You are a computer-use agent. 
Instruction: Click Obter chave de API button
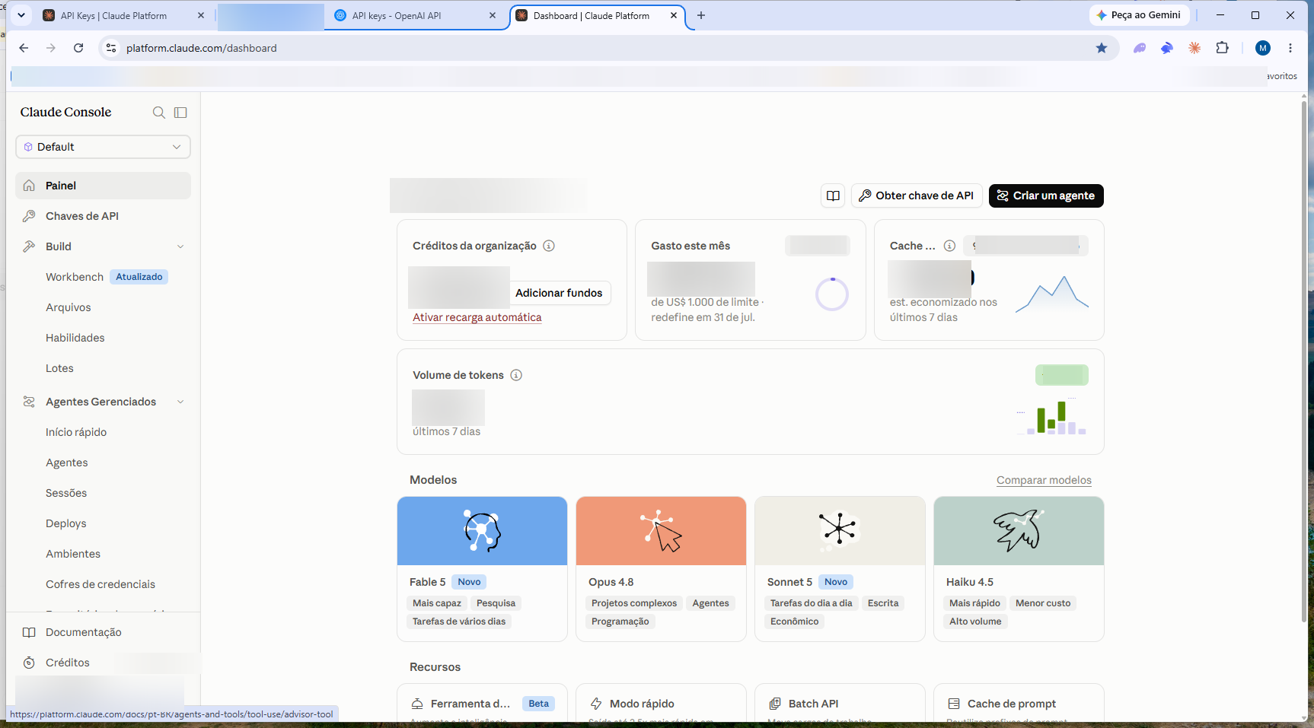point(917,196)
